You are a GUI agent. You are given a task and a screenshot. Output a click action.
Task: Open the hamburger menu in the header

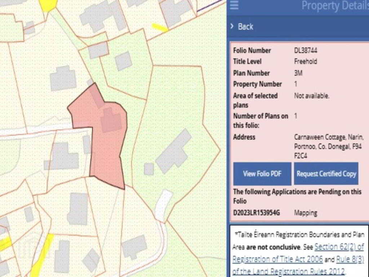[x=234, y=5]
